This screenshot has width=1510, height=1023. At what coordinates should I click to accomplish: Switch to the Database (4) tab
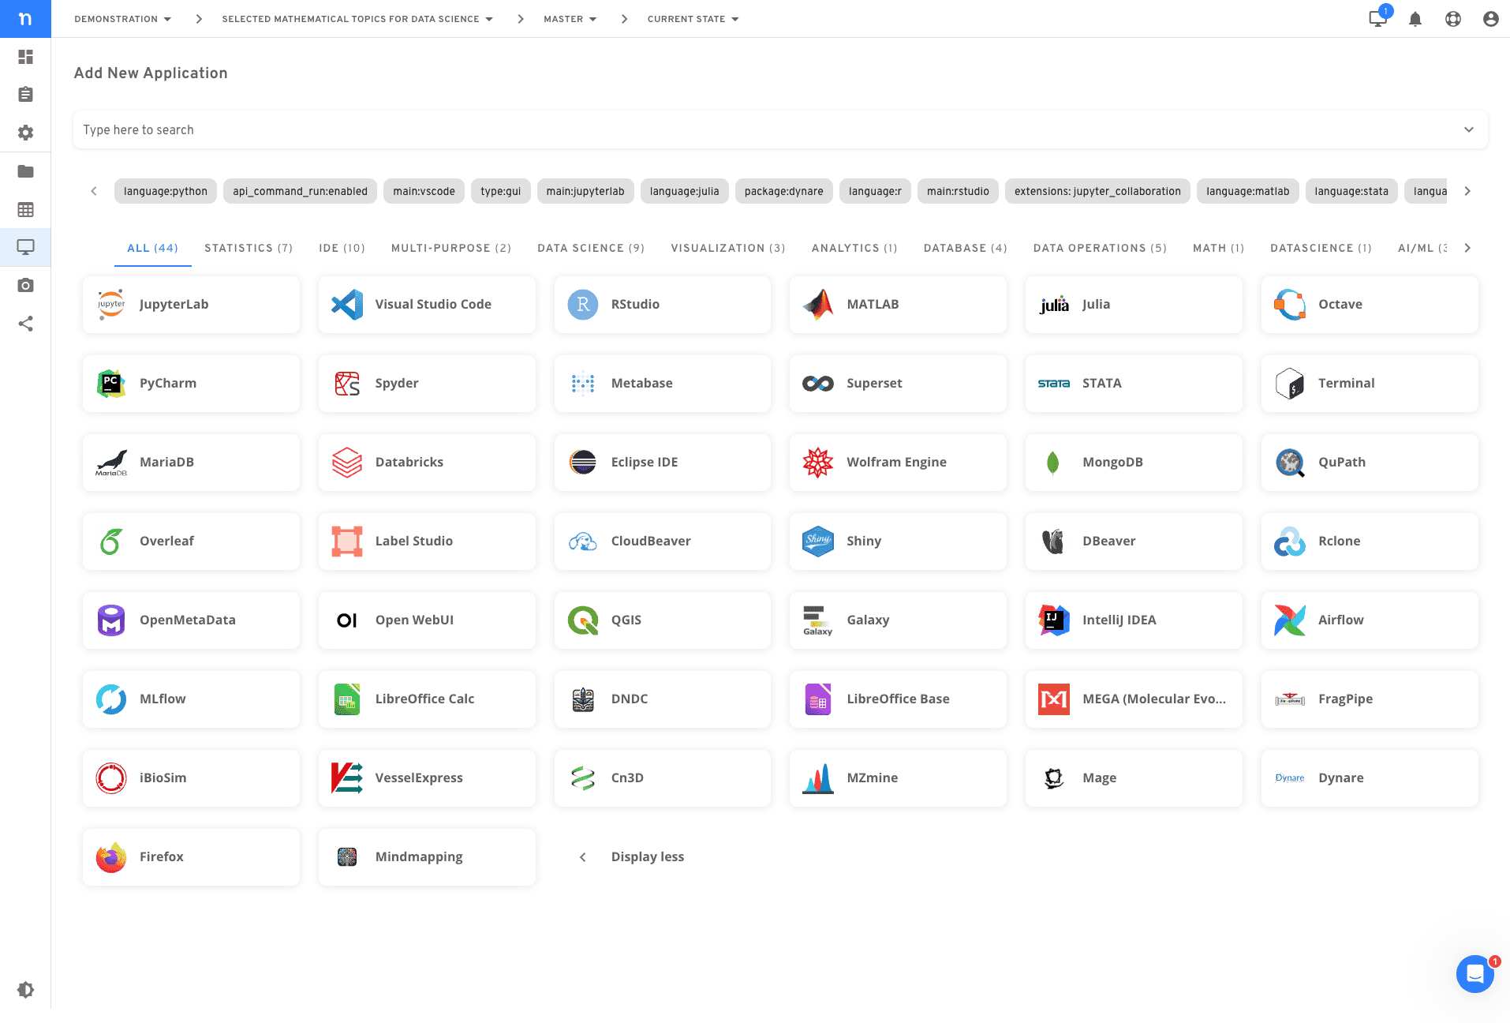[x=965, y=248]
